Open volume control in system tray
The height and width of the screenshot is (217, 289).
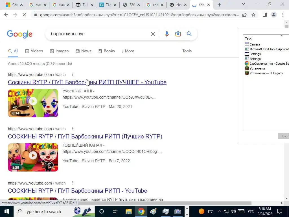[x=233, y=211]
